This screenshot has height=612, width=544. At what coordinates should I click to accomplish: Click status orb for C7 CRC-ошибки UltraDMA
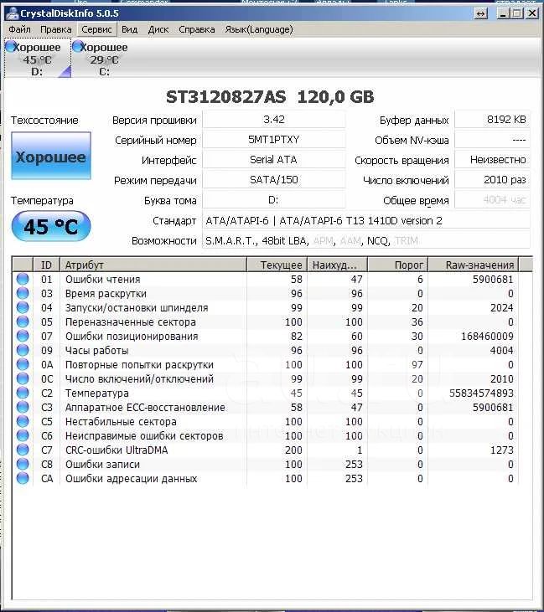(x=23, y=450)
